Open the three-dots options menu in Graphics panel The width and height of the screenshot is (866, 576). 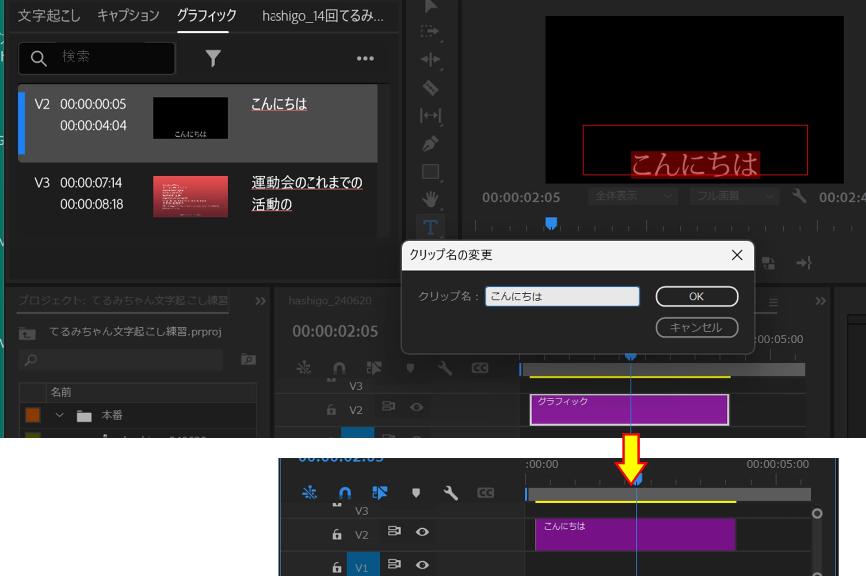[x=365, y=58]
